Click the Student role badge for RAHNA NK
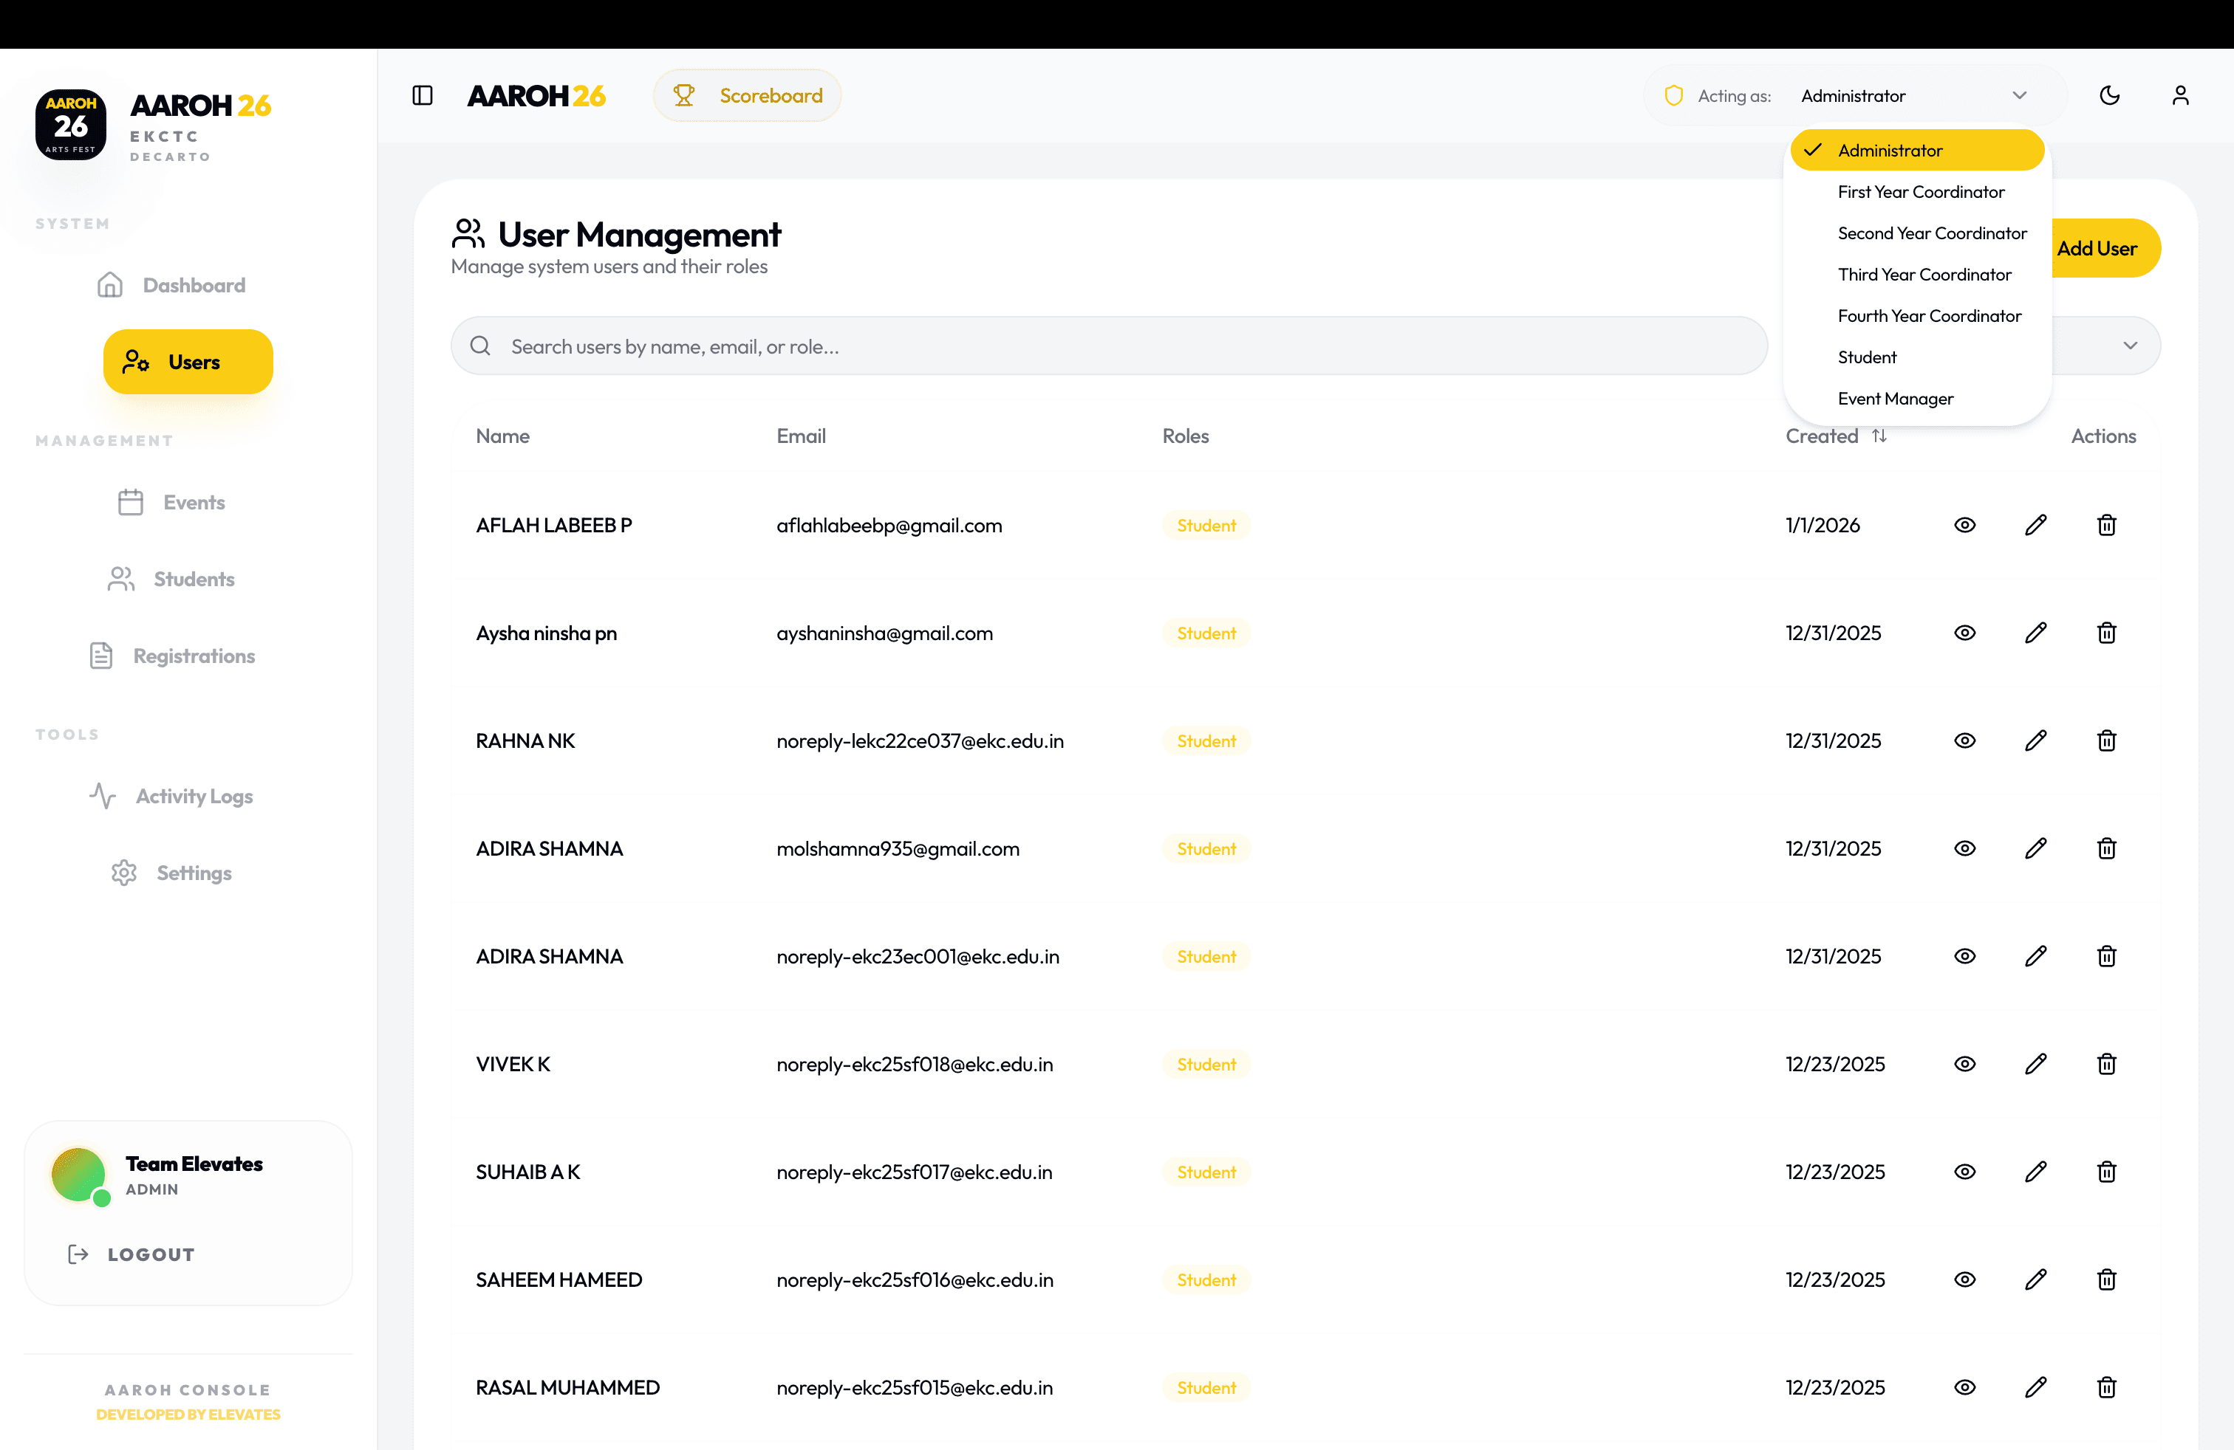This screenshot has height=1450, width=2234. pyautogui.click(x=1206, y=741)
